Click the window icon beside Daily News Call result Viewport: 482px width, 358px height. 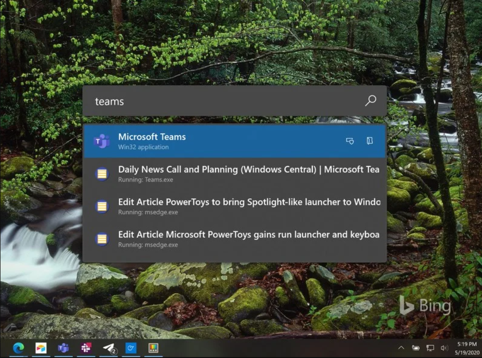click(x=102, y=174)
